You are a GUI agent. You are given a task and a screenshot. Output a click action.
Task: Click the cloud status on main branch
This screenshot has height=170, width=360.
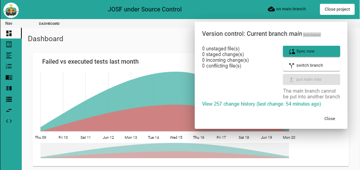click(287, 9)
